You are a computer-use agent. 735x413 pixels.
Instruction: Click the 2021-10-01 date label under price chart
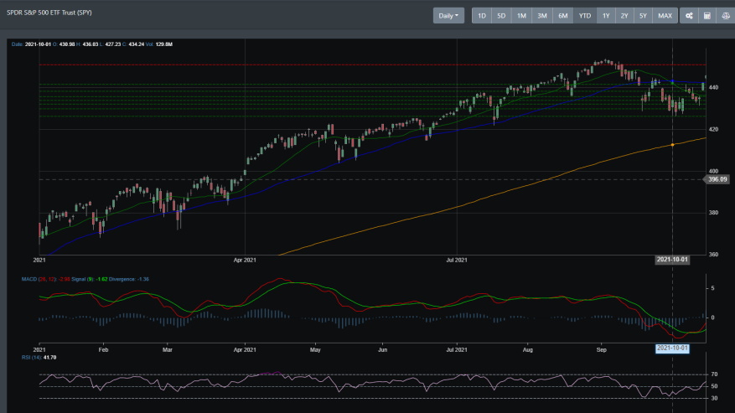click(x=672, y=260)
